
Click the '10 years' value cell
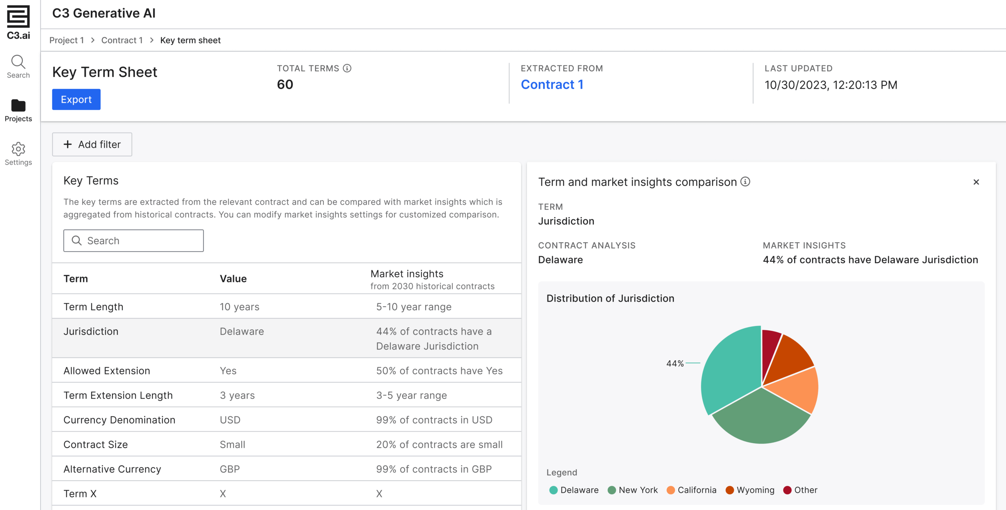pyautogui.click(x=240, y=307)
